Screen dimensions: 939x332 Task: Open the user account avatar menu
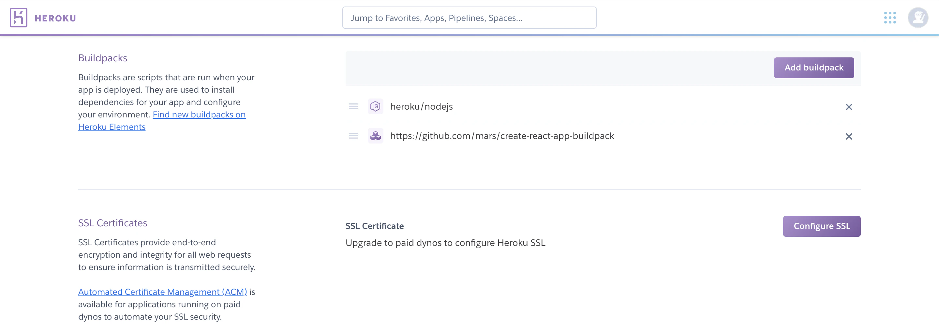917,18
